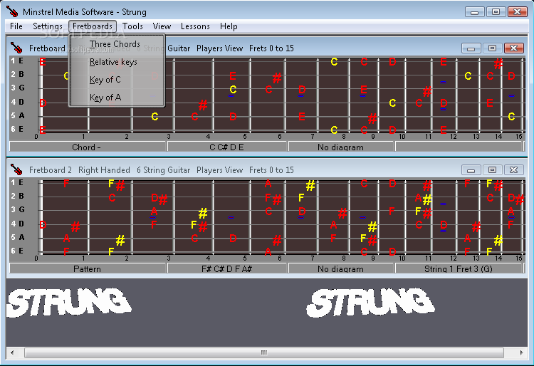Click string label '6 E' in Fretboard 2

pos(17,251)
